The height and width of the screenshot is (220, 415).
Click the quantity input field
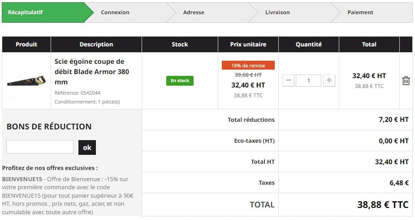point(308,81)
